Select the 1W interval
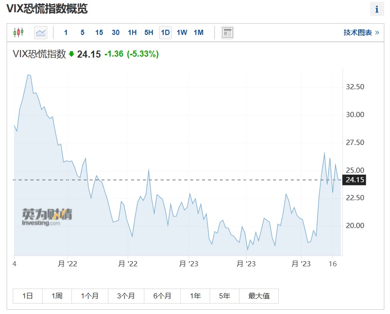Screen dimensions: 390x314 click(x=182, y=33)
